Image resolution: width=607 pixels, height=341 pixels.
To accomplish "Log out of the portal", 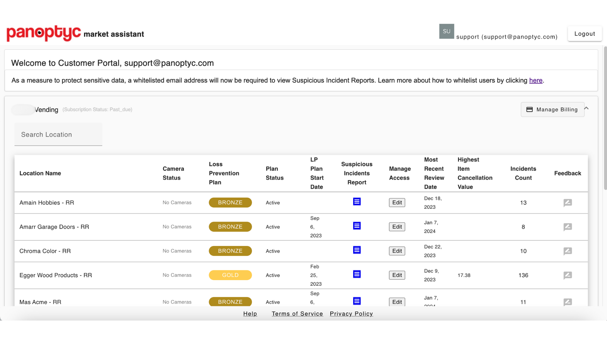I will pos(585,34).
